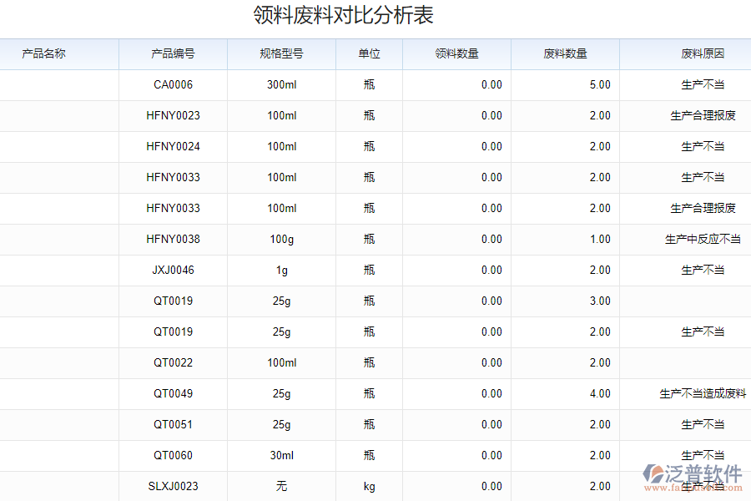The height and width of the screenshot is (501, 751).
Task: Sort by the 领料数量 column header
Action: point(457,53)
